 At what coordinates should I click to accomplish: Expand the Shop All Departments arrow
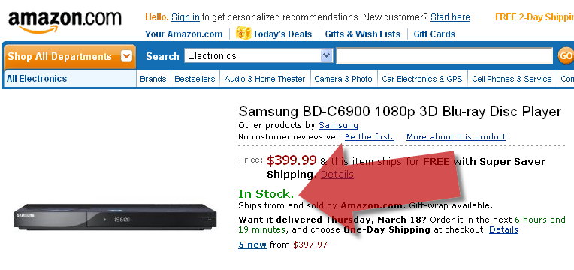click(x=126, y=56)
